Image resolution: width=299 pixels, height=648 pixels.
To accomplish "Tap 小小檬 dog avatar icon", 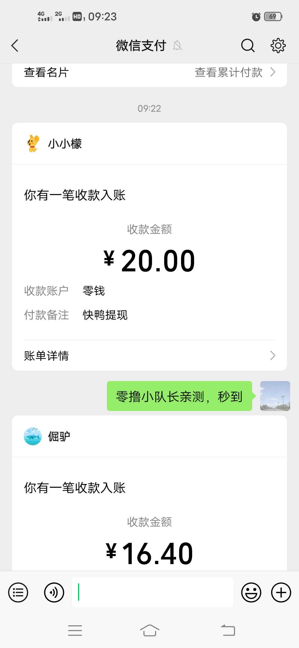I will tap(33, 143).
